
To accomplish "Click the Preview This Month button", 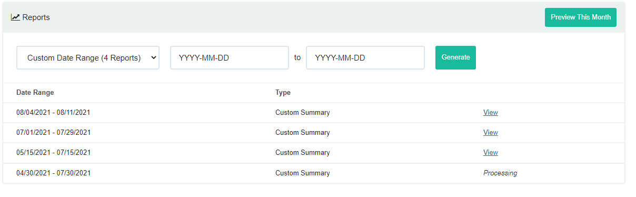I will [581, 17].
